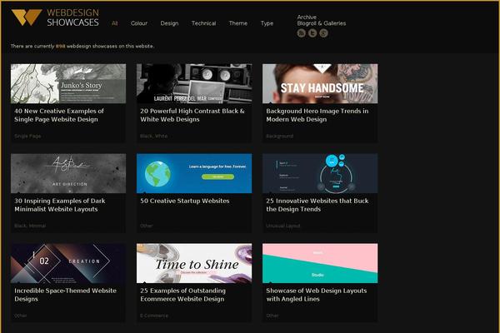Image resolution: width=500 pixels, height=333 pixels.
Task: Select the Background tag
Action: pyautogui.click(x=280, y=136)
